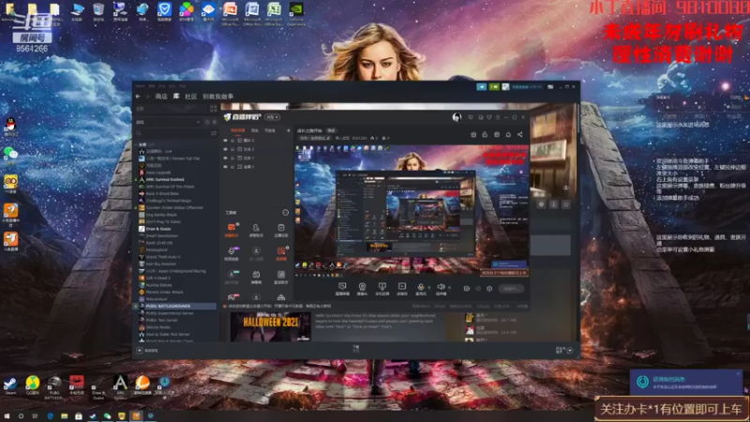Open Steam friends and chat button
750x422 pixels.
click(564, 350)
